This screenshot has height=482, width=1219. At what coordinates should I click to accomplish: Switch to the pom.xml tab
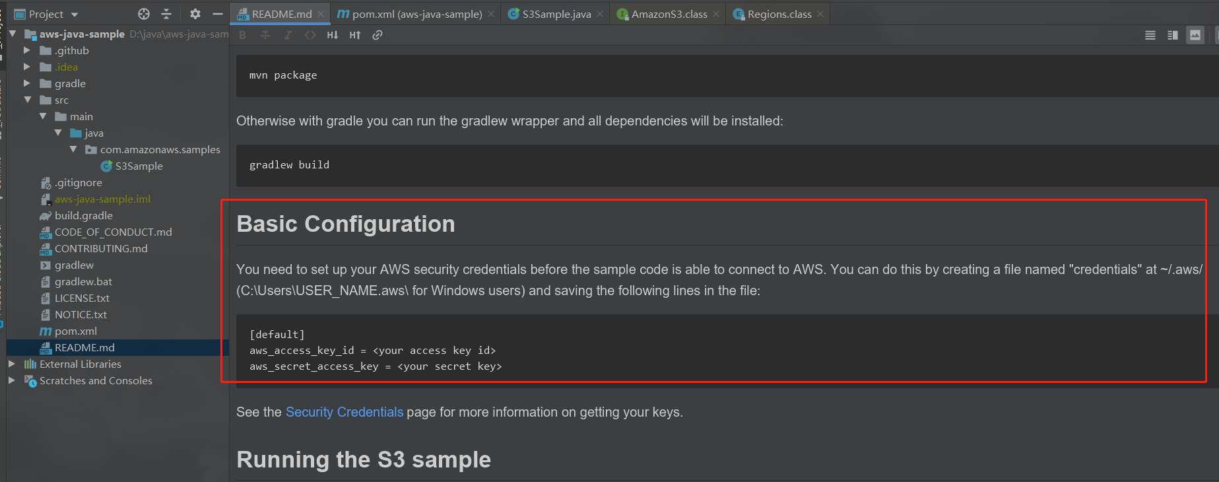click(x=409, y=13)
